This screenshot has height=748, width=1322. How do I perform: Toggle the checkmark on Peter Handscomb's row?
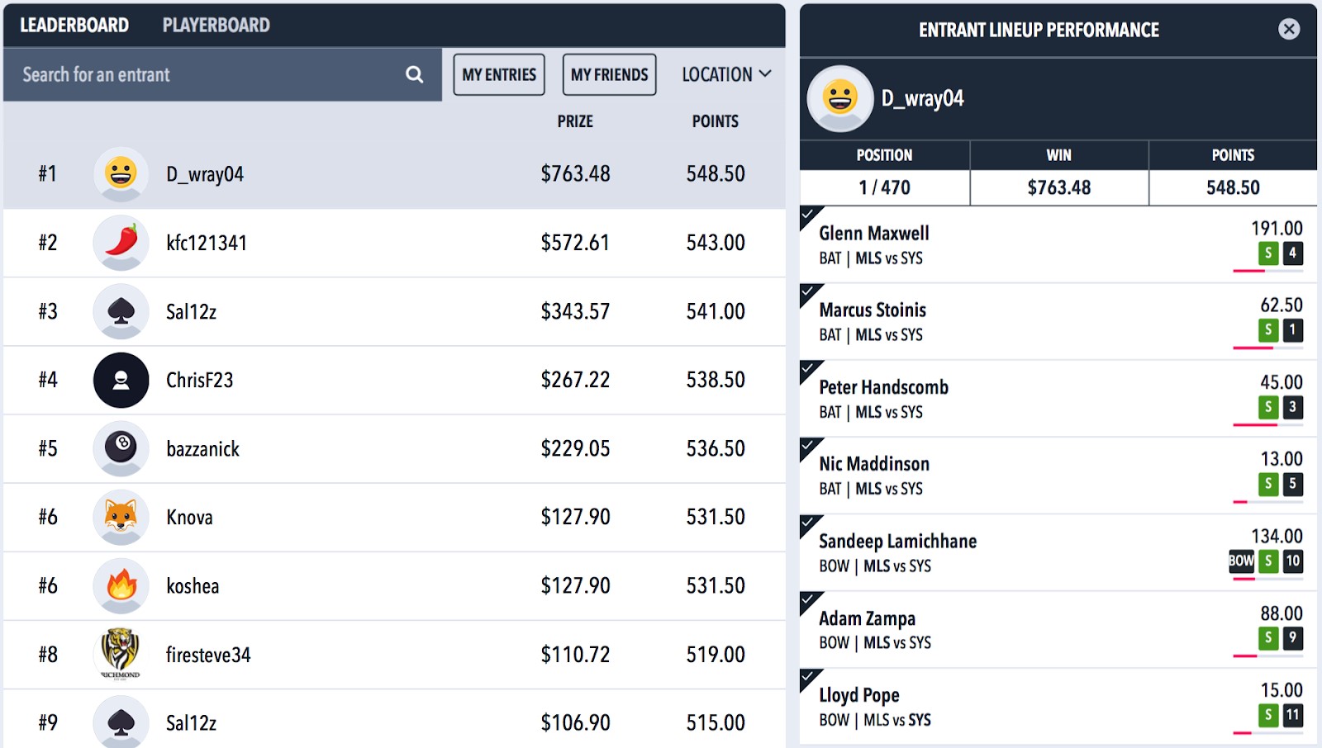click(809, 369)
